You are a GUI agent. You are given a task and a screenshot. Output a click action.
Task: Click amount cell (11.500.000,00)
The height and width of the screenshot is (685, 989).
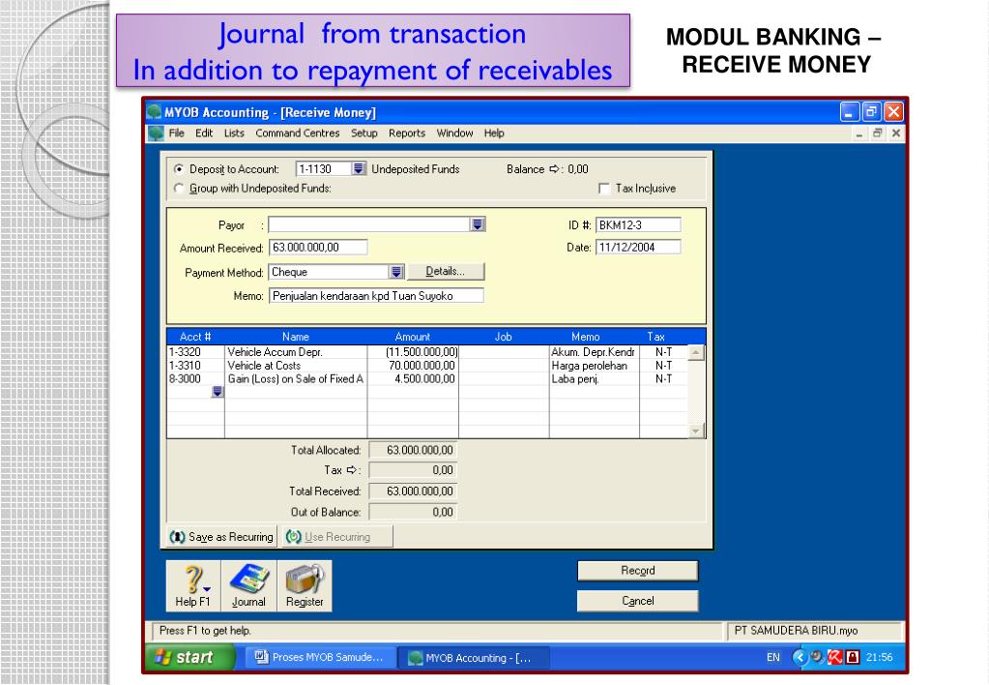tap(413, 352)
